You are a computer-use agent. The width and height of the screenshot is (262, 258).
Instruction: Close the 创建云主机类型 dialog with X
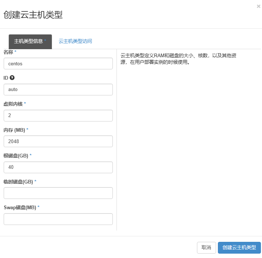[259, 6]
